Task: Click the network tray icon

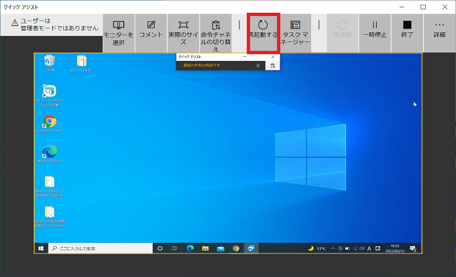Action: 355,249
